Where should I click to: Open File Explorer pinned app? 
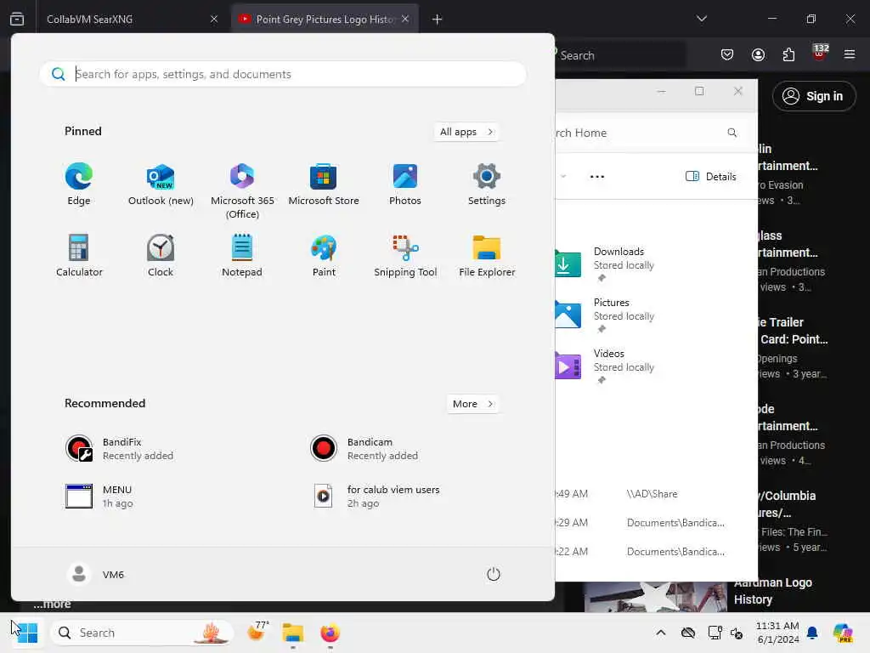coord(487,255)
